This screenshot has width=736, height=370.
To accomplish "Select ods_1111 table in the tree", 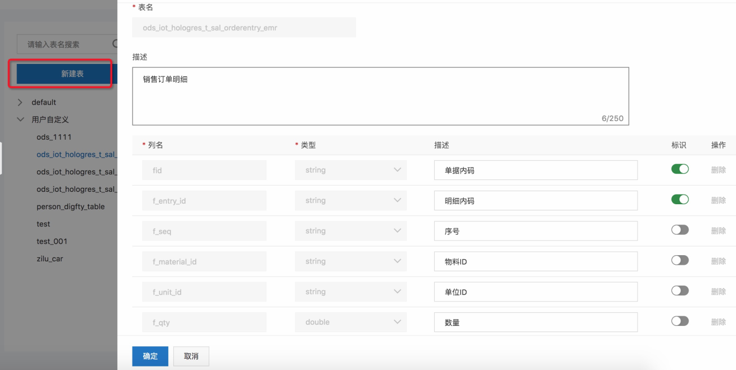I will (x=54, y=137).
